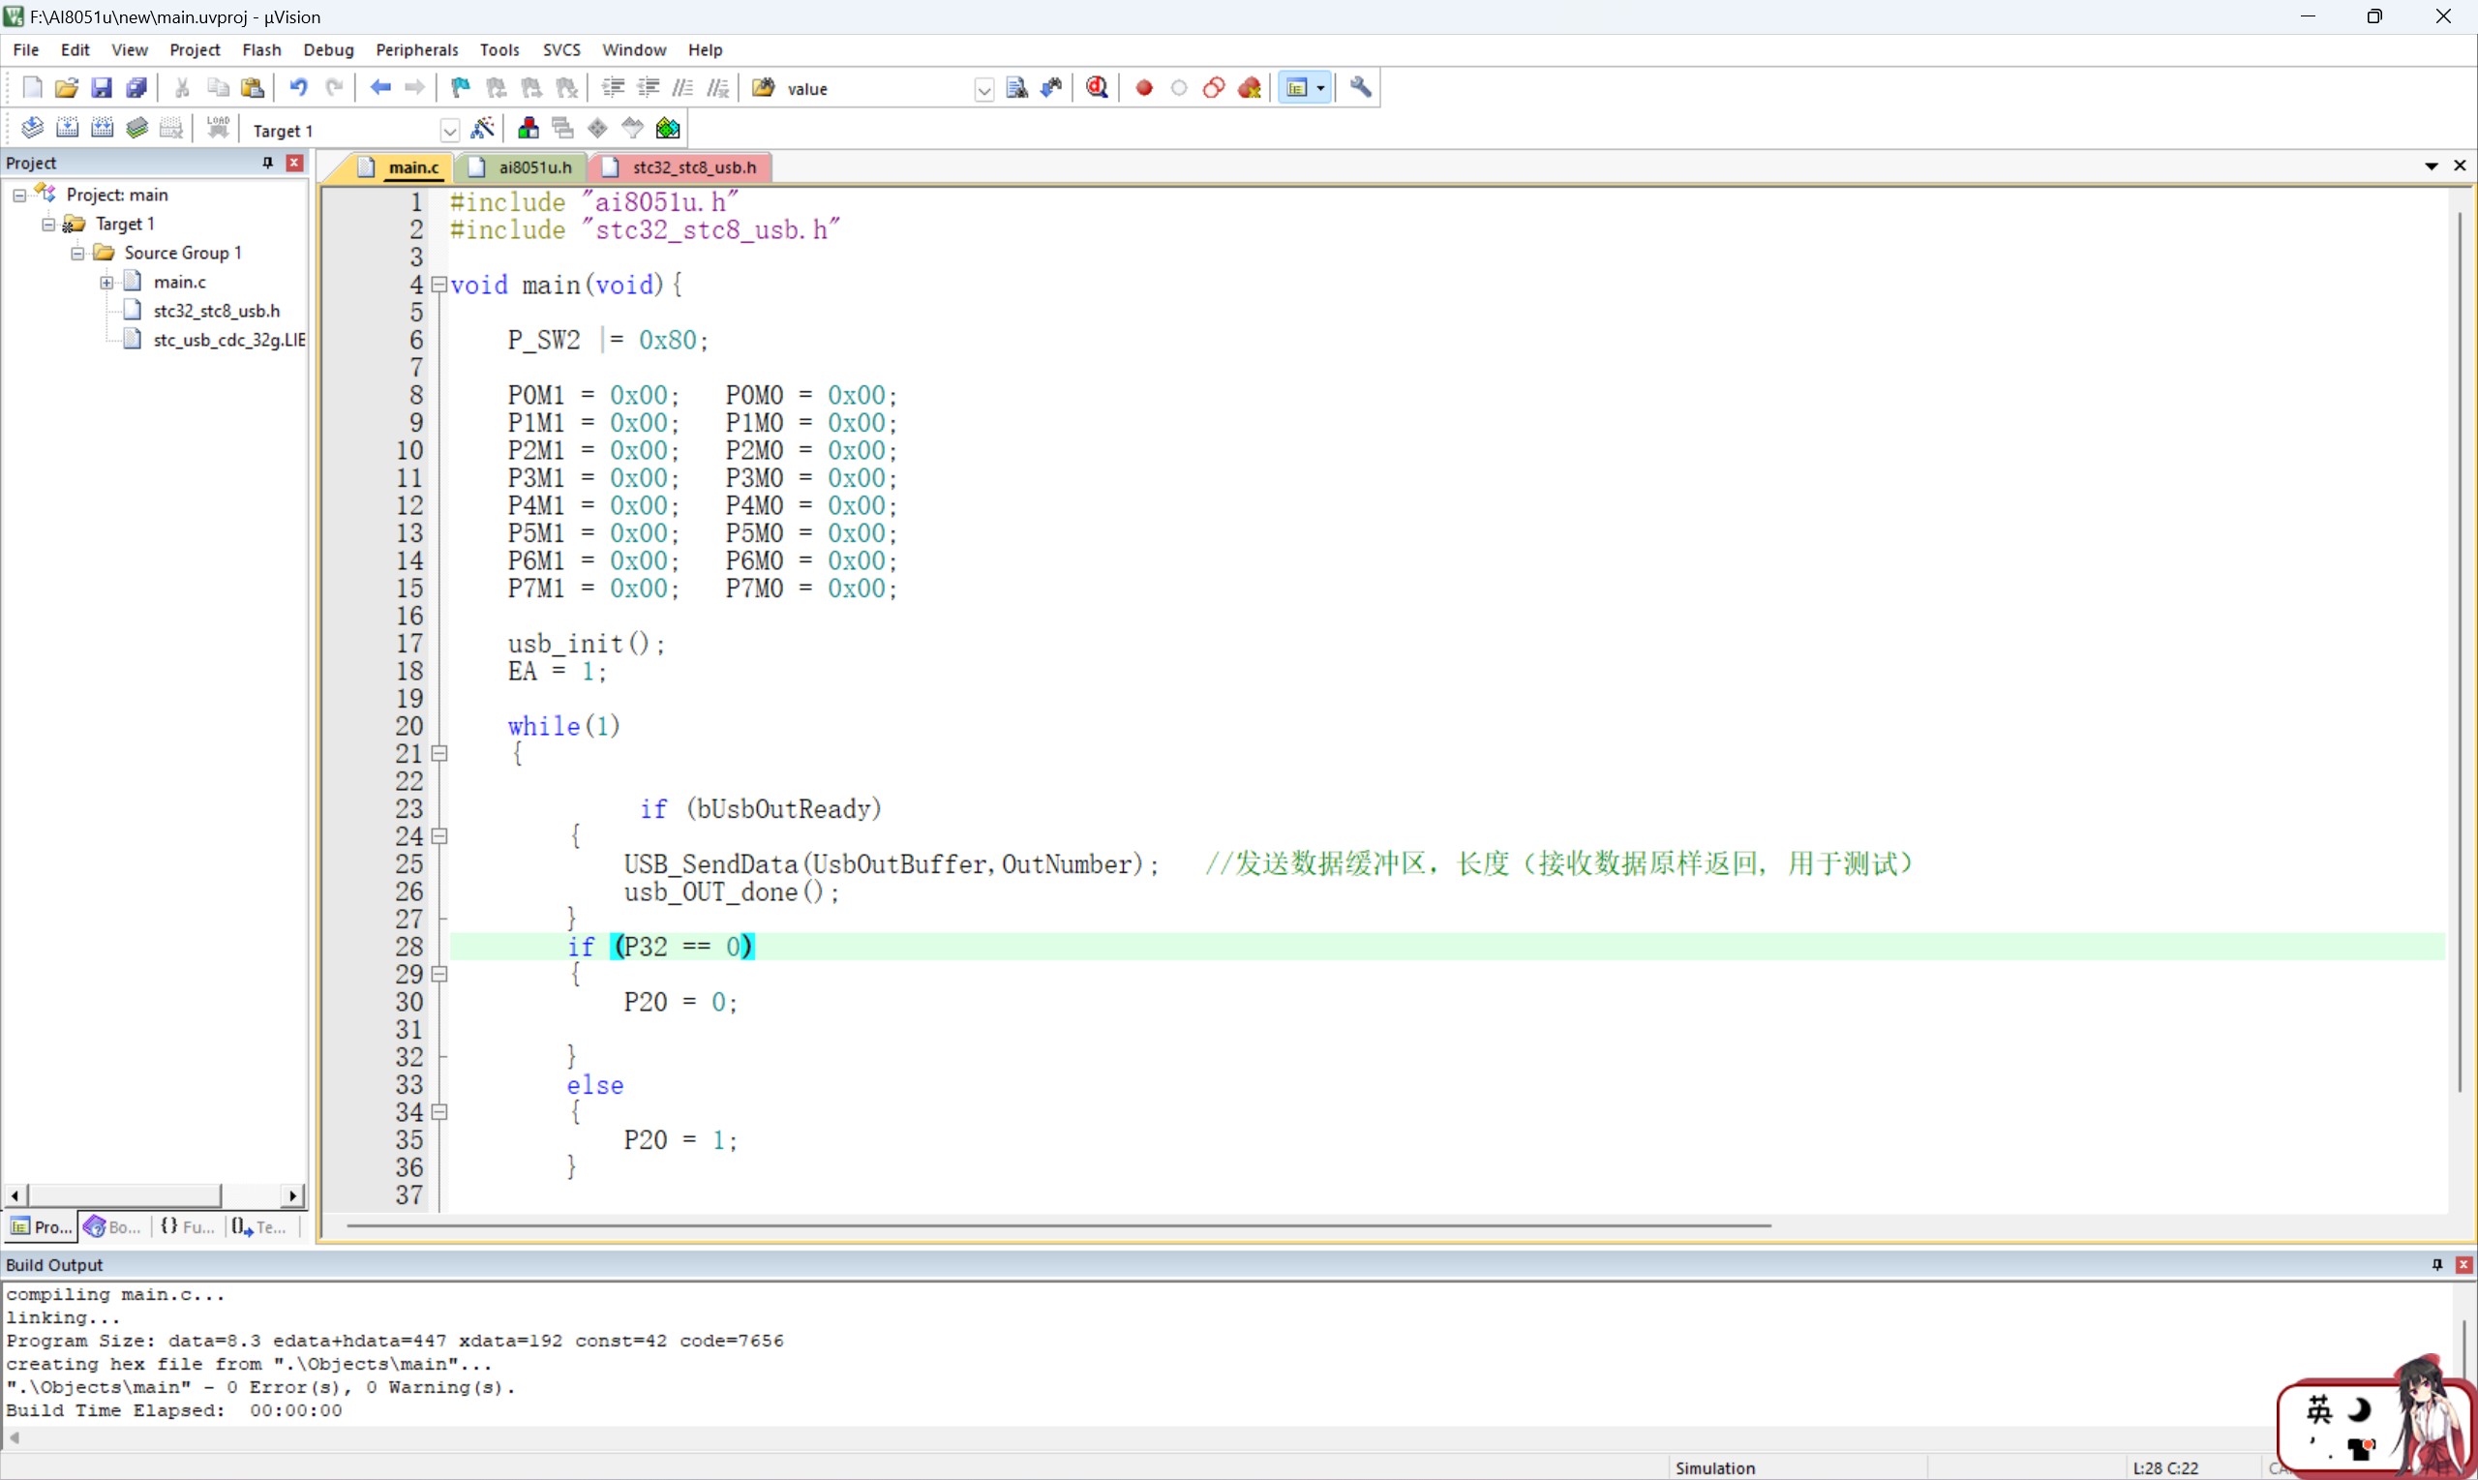Image resolution: width=2478 pixels, height=1480 pixels.
Task: Open the Target 1 selection dropdown
Action: [x=449, y=131]
